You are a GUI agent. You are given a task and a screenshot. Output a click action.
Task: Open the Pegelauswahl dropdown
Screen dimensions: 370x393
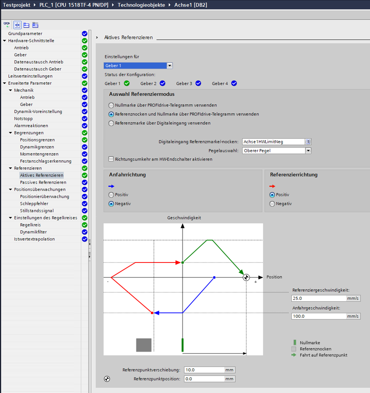(x=308, y=150)
